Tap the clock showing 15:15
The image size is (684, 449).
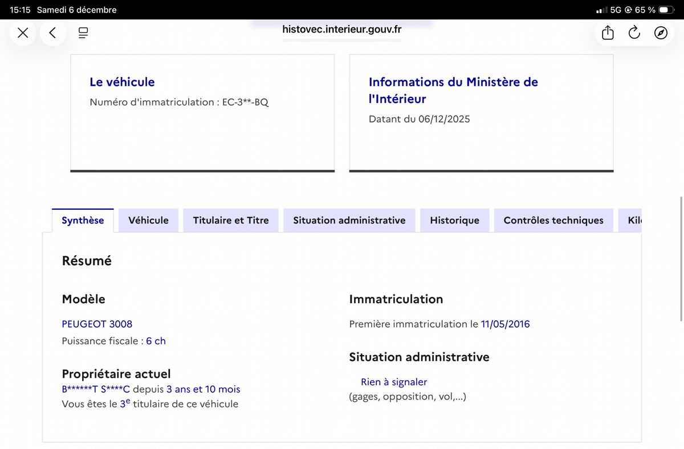point(20,10)
